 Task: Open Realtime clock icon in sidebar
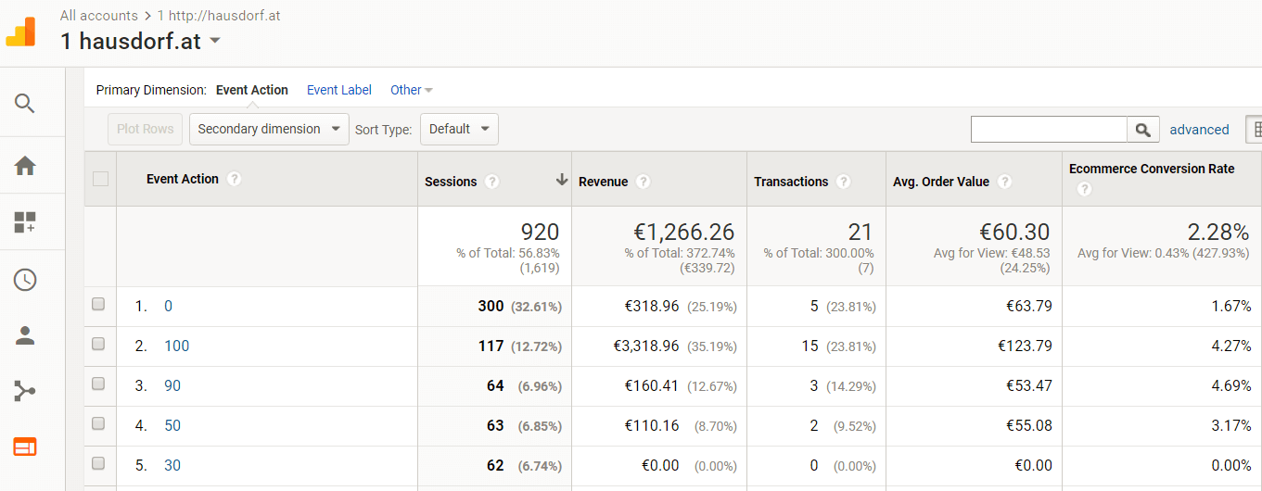coord(25,280)
